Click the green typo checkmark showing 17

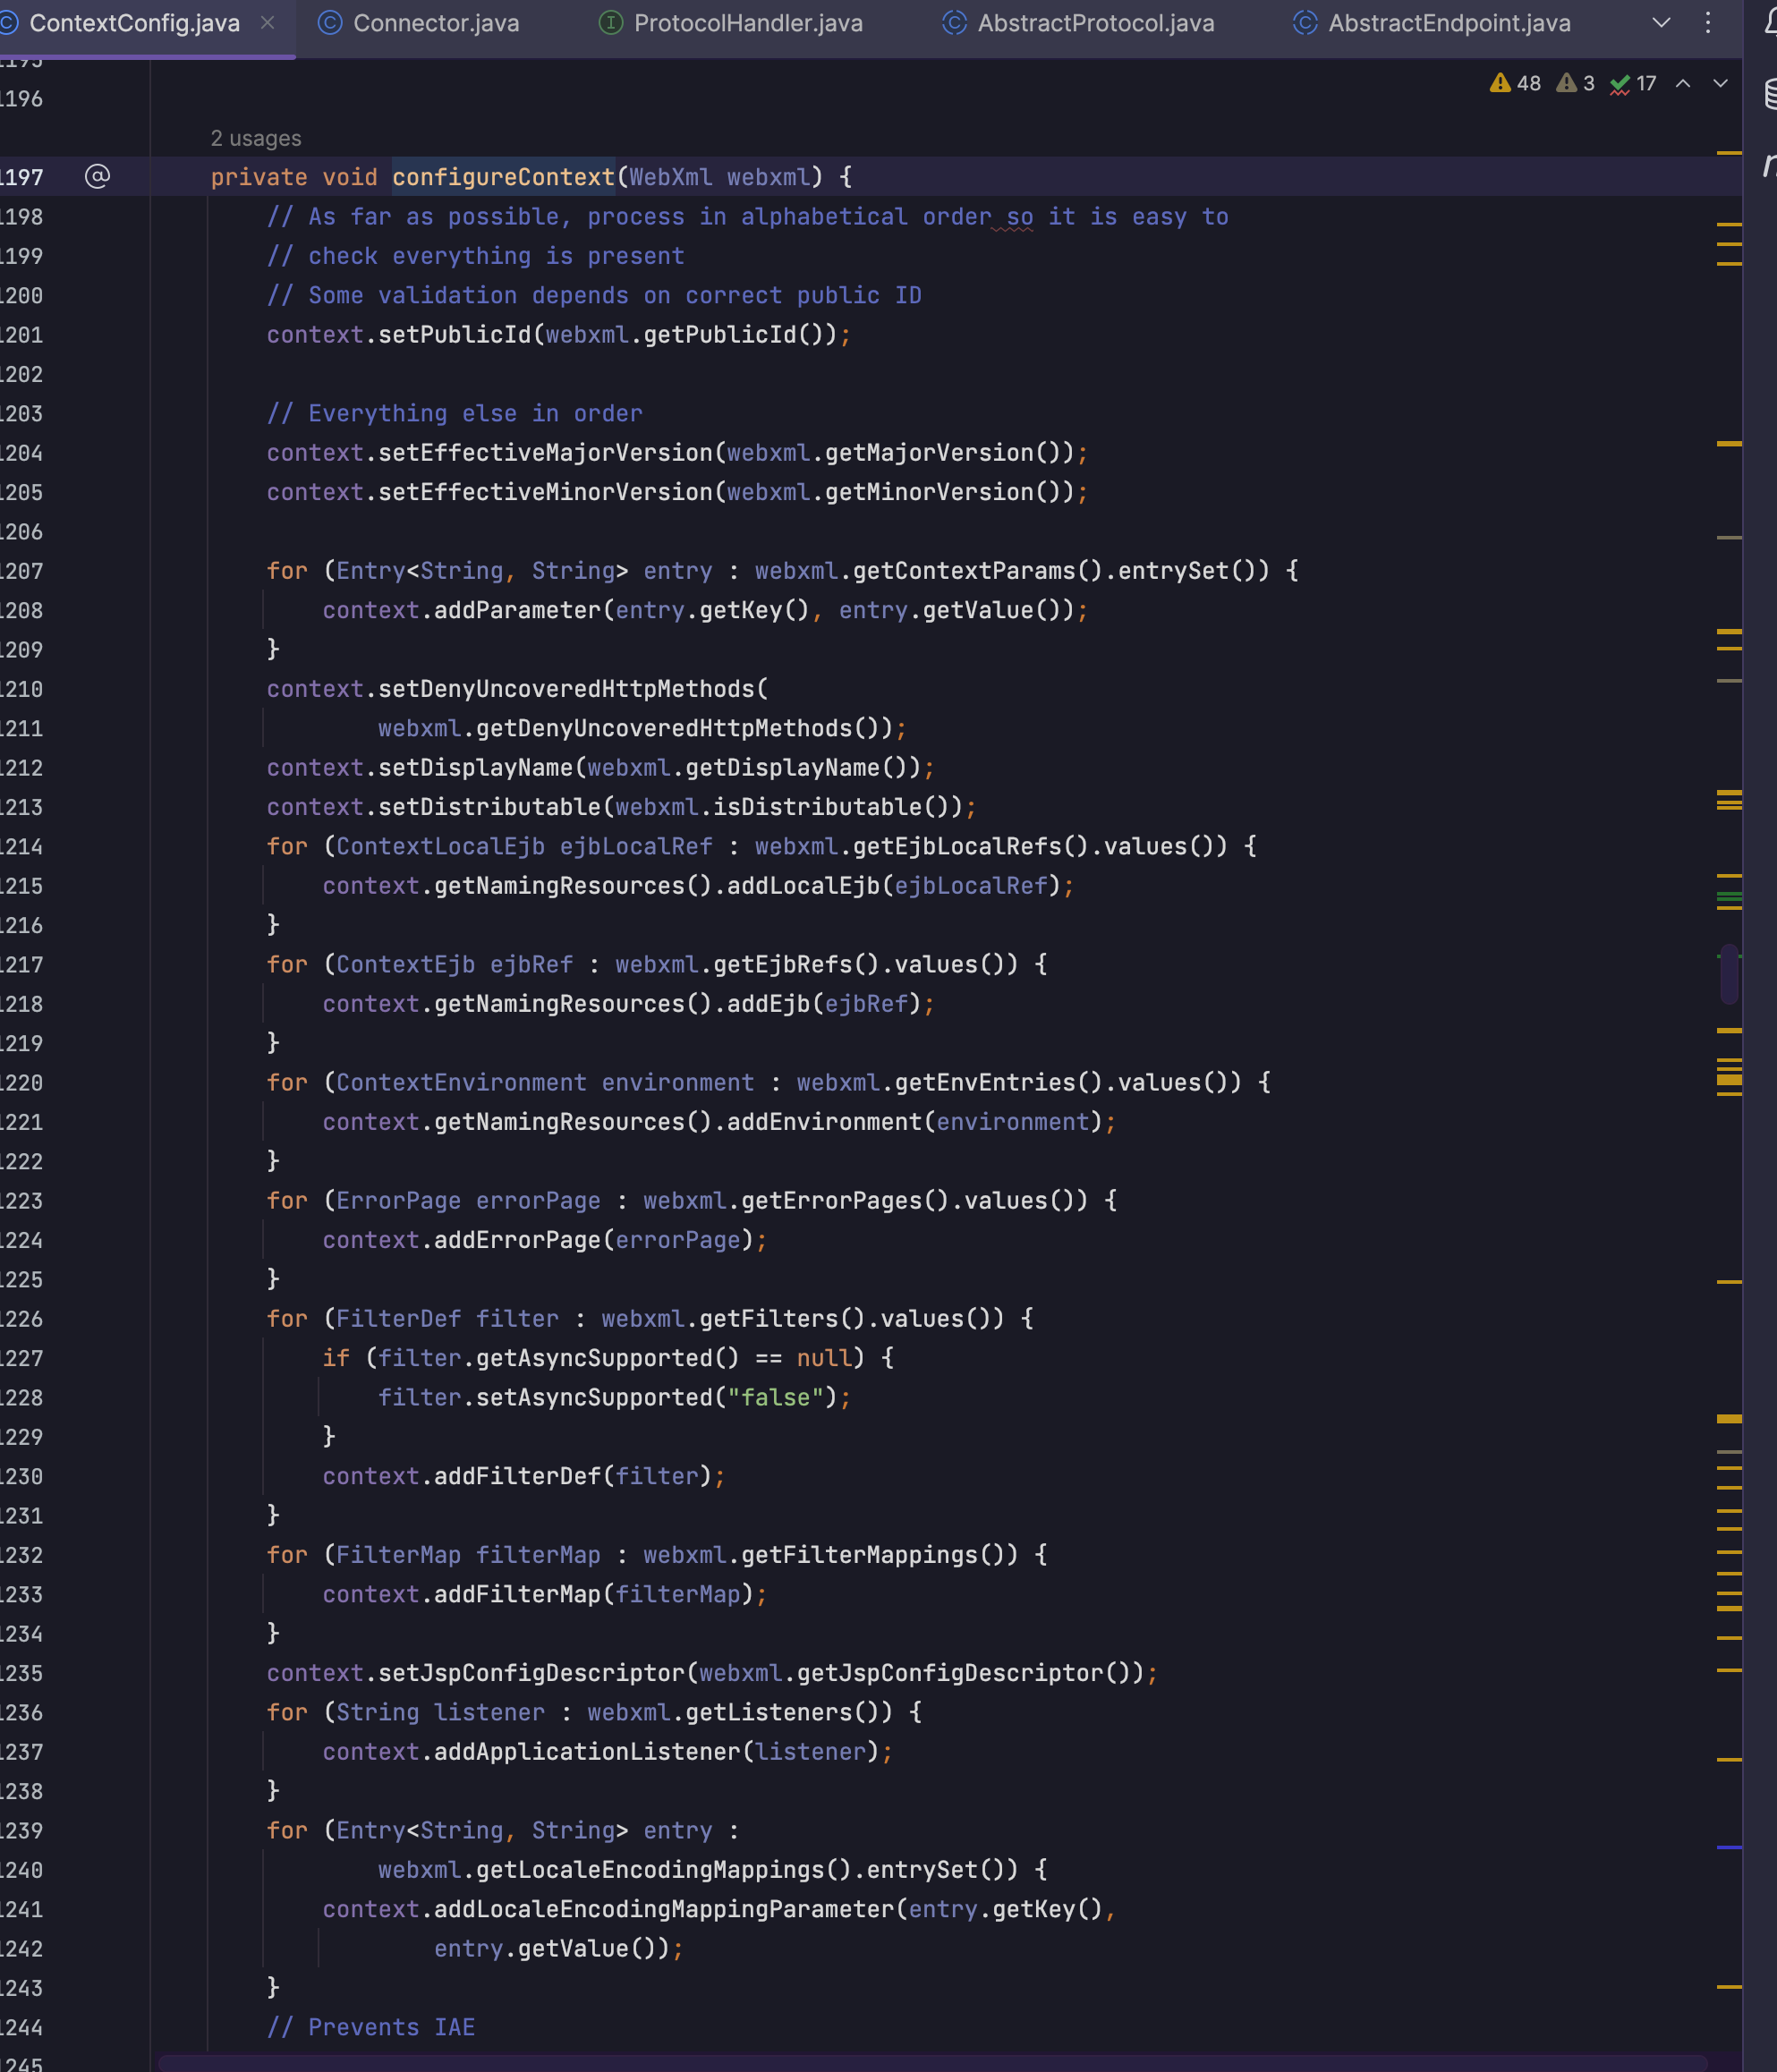(x=1633, y=83)
